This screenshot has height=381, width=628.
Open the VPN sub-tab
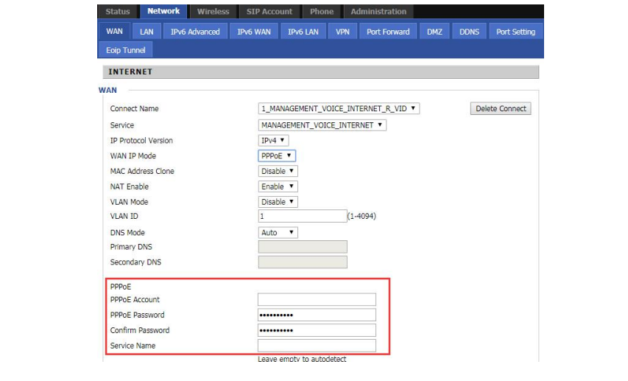(x=342, y=32)
